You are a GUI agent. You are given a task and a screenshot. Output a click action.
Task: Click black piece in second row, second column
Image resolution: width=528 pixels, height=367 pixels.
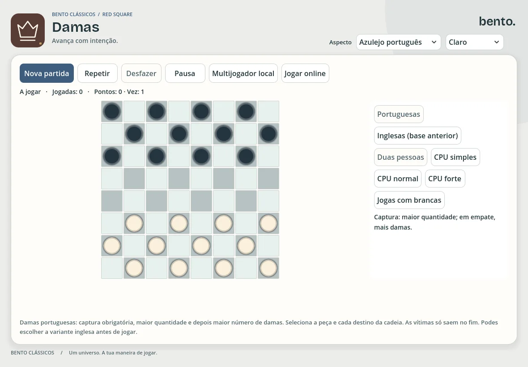(134, 134)
